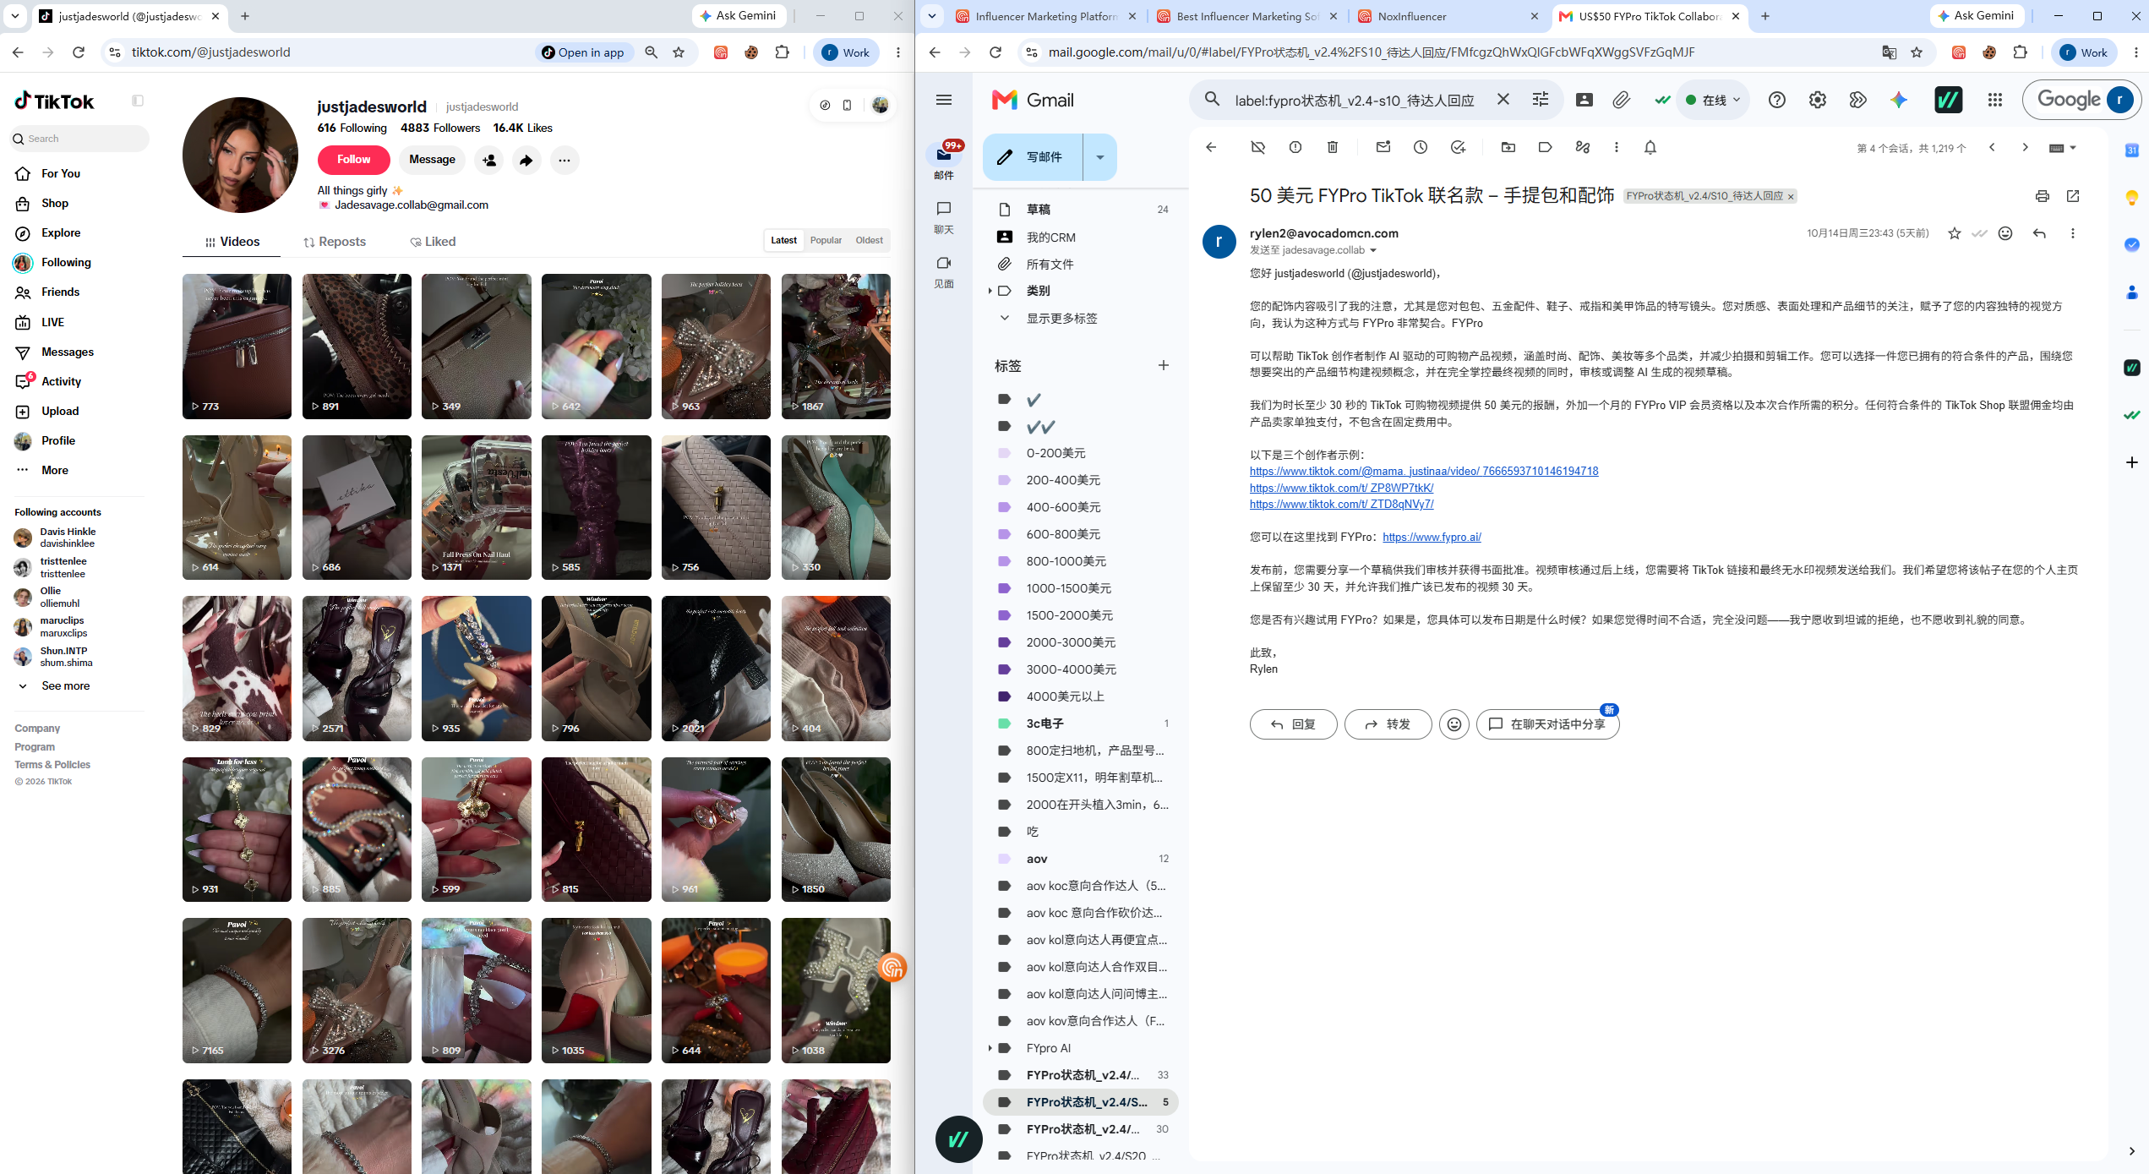Collapse TikTok sidebar toggle icon
This screenshot has width=2149, height=1174.
point(138,101)
